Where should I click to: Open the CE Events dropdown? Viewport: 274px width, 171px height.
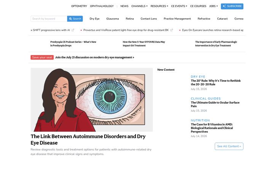pyautogui.click(x=179, y=6)
